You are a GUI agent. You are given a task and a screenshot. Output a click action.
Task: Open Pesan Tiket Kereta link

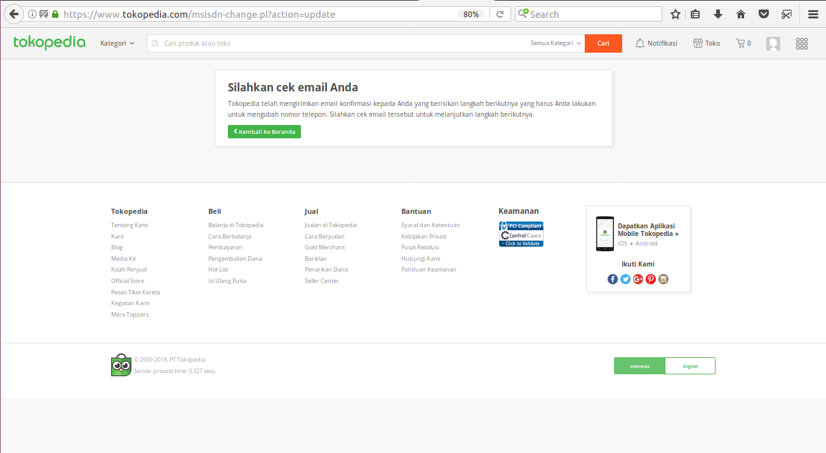(135, 292)
